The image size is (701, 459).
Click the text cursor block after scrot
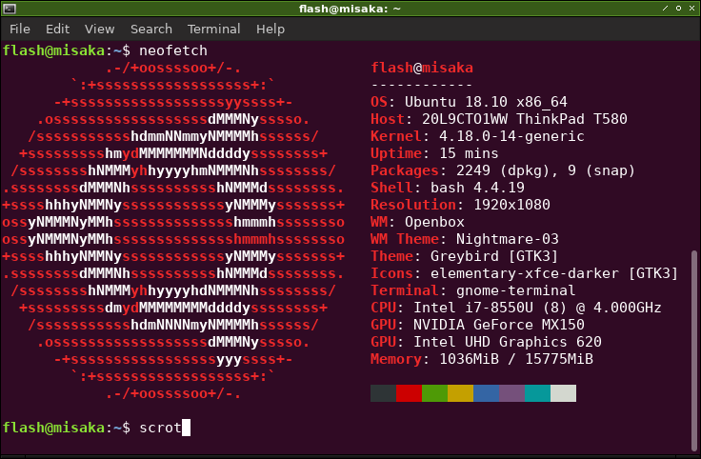pos(186,428)
